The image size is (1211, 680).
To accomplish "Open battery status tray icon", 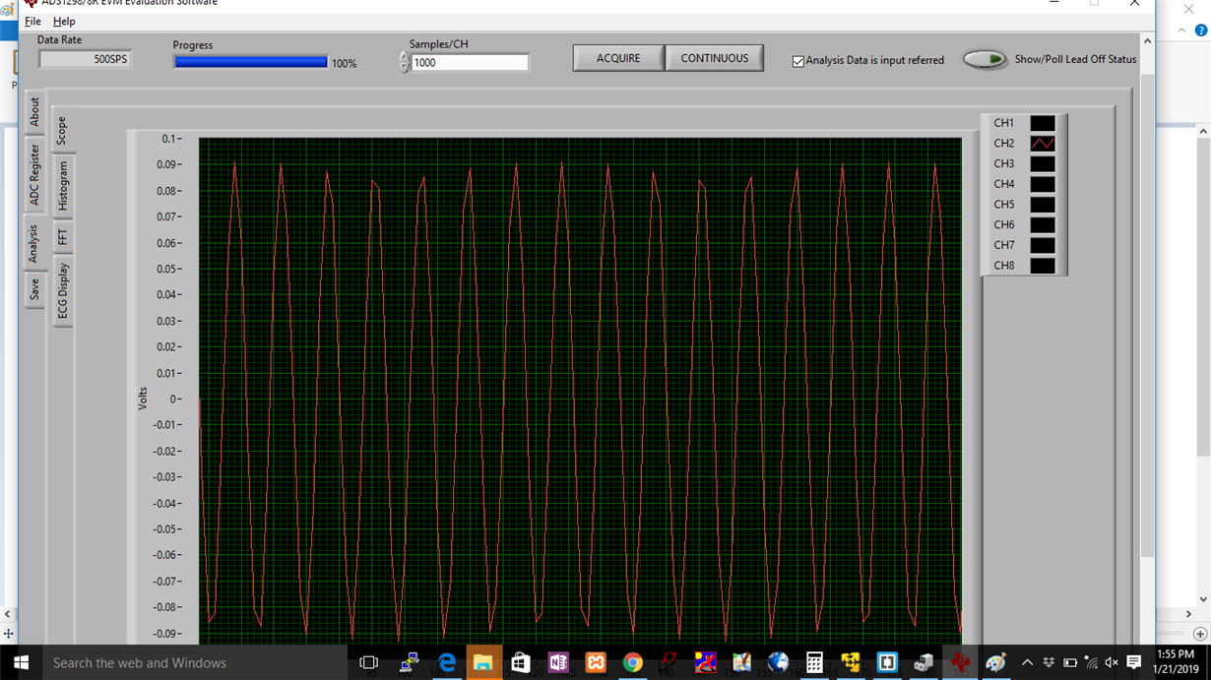I will [x=1070, y=663].
